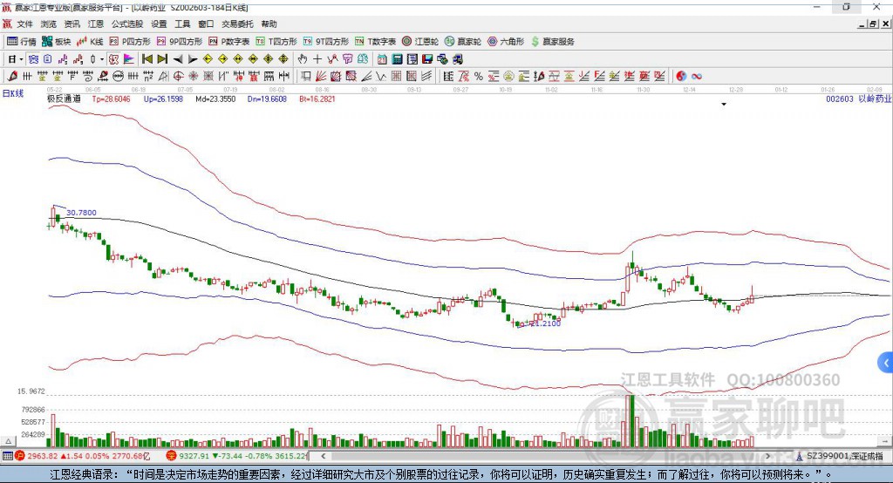Click the status bar grid icon

pyautogui.click(x=7, y=456)
